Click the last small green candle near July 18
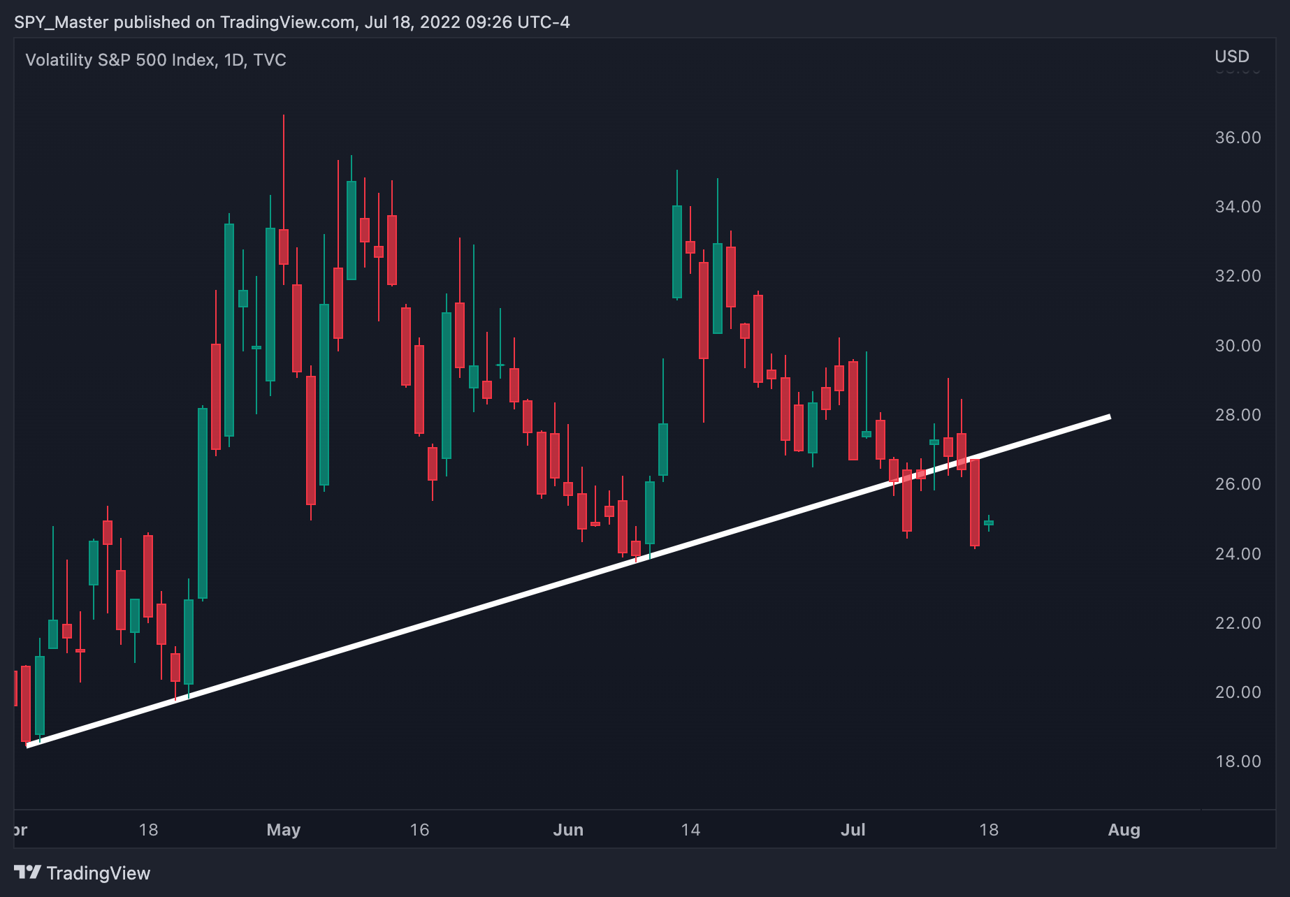This screenshot has height=897, width=1290. pos(989,523)
